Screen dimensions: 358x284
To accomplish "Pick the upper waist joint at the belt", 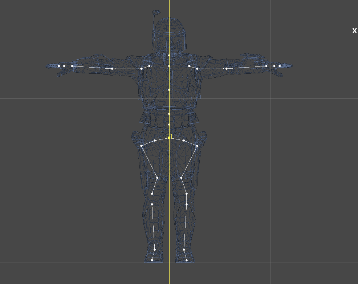I will (x=169, y=114).
